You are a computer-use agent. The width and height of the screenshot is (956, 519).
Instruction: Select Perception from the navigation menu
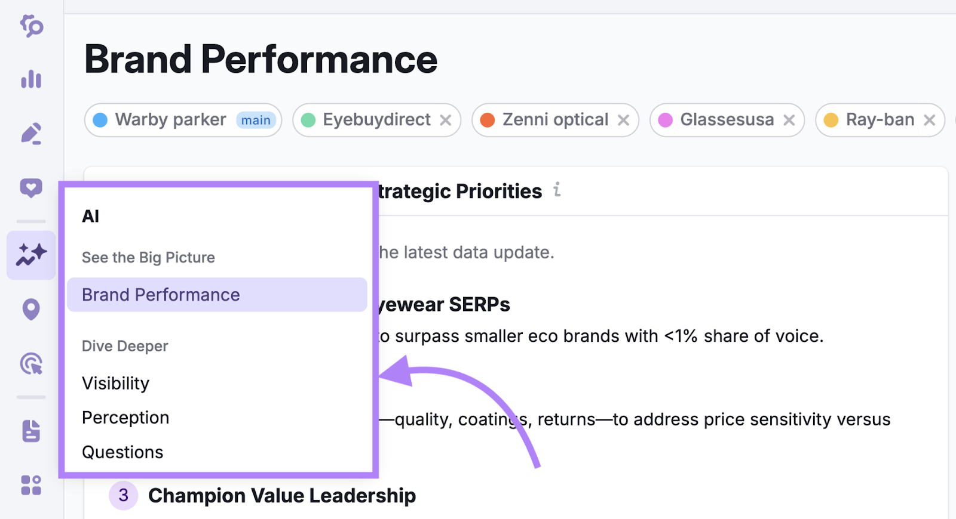coord(125,418)
